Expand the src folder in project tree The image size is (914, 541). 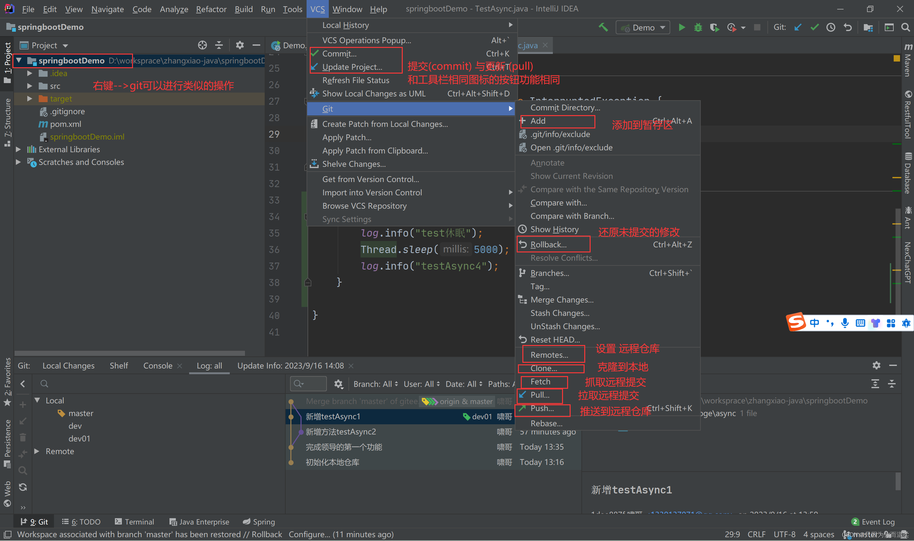[x=30, y=86]
